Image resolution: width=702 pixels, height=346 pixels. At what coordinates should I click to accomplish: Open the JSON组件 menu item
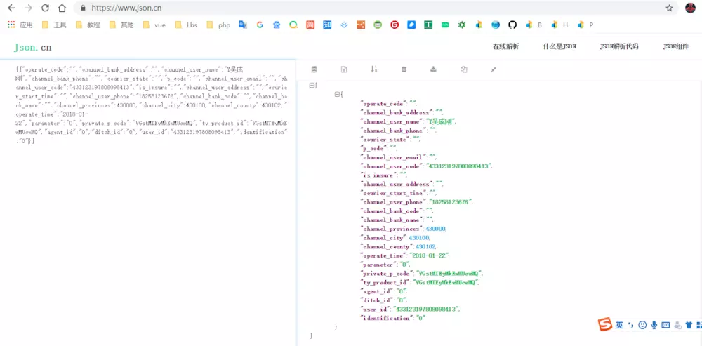pyautogui.click(x=675, y=46)
